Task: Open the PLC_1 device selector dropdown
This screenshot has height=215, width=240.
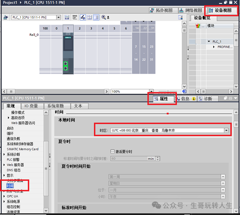Action: (58, 17)
